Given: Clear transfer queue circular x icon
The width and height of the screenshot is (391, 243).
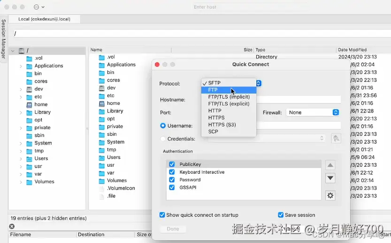Looking at the screenshot, I should click(x=12, y=226).
